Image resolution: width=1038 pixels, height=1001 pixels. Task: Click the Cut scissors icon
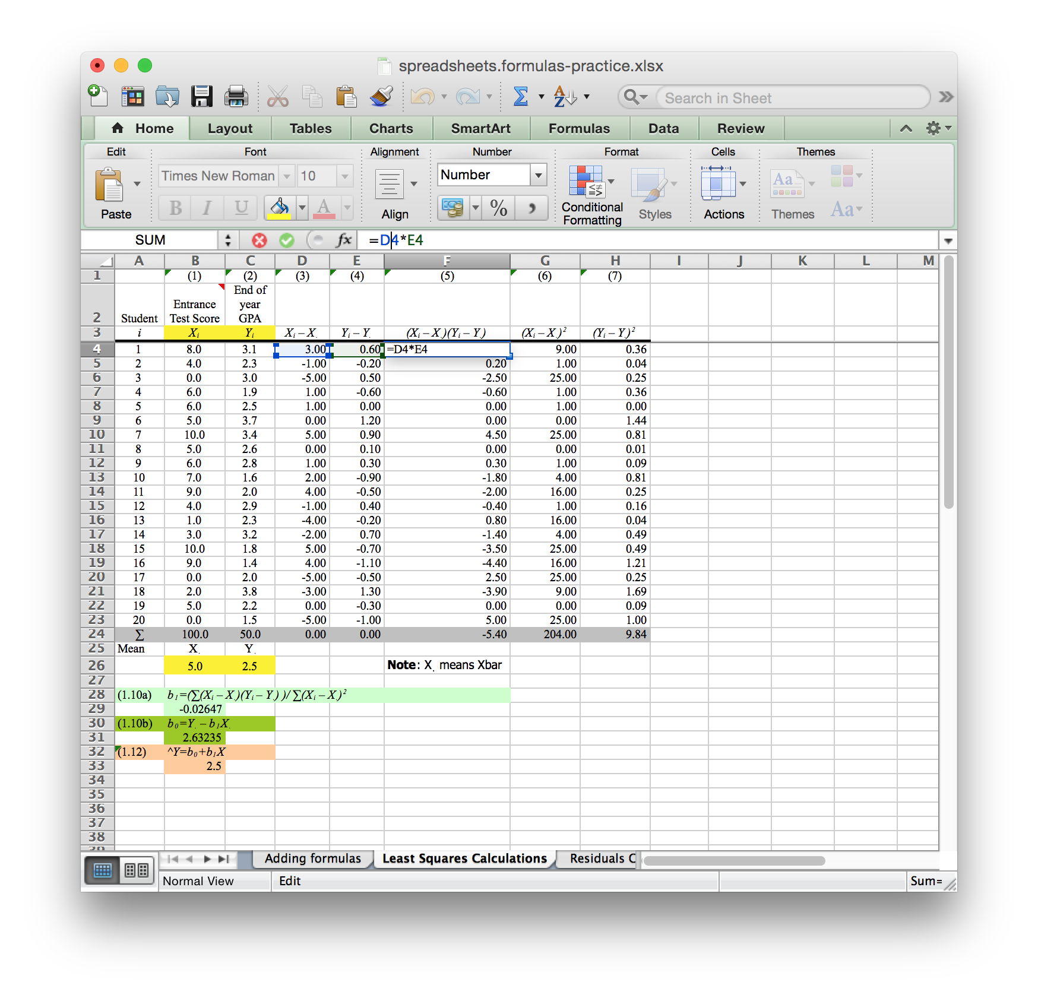[278, 96]
